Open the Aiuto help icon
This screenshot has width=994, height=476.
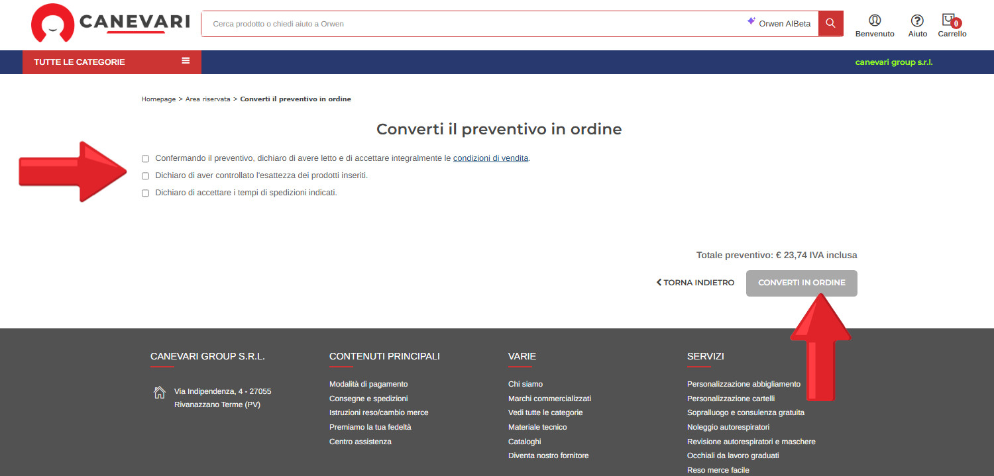click(x=917, y=21)
